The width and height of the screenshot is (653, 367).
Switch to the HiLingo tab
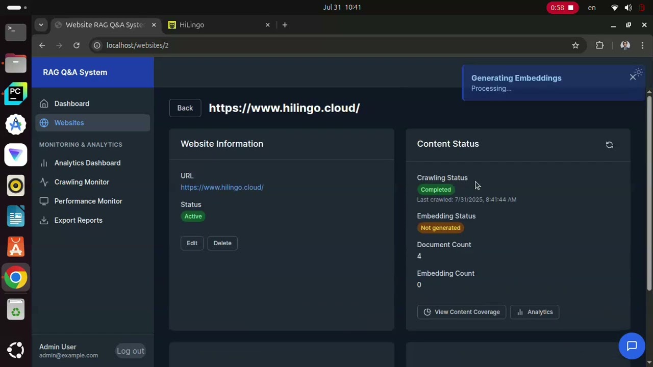point(219,25)
